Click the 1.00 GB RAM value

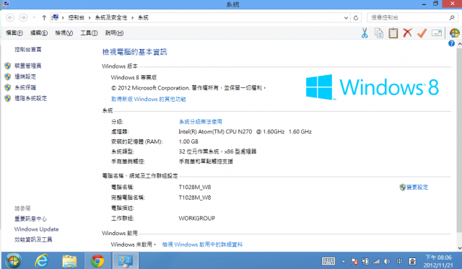coord(188,141)
